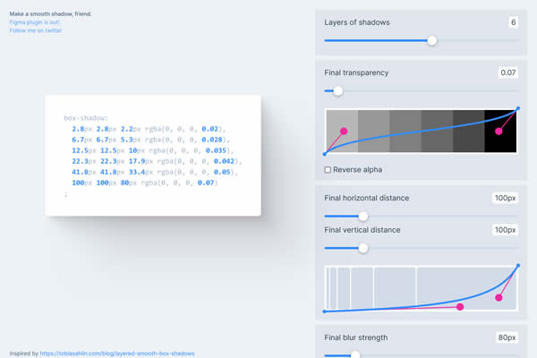Click the shadow line ending with 0.05
The width and height of the screenshot is (537, 358).
(x=155, y=172)
